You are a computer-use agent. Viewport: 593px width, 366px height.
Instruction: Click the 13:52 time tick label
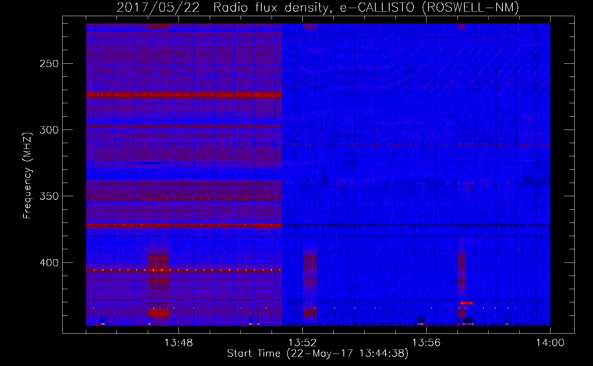pyautogui.click(x=302, y=343)
